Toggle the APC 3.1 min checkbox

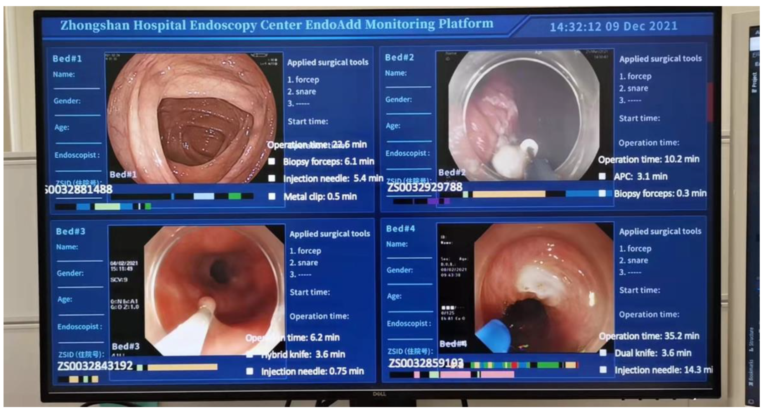pyautogui.click(x=602, y=176)
